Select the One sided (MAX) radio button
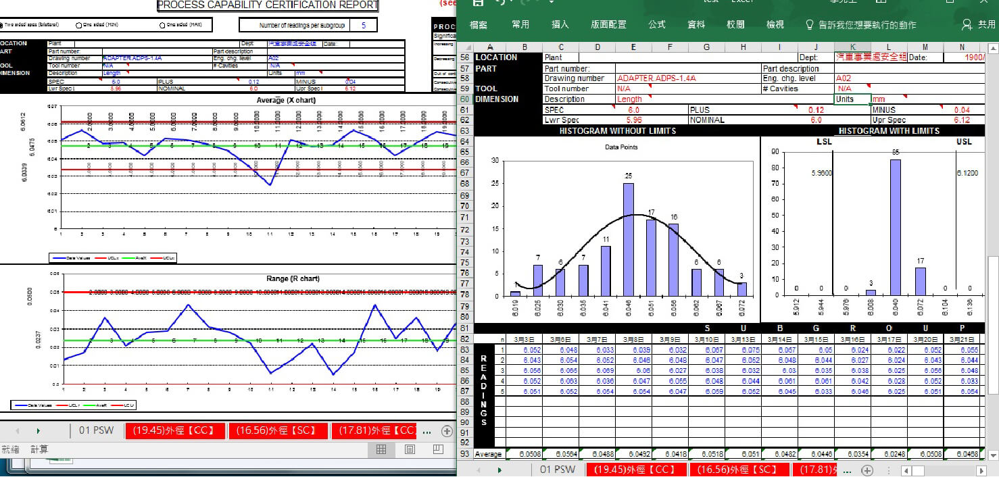 coord(162,25)
